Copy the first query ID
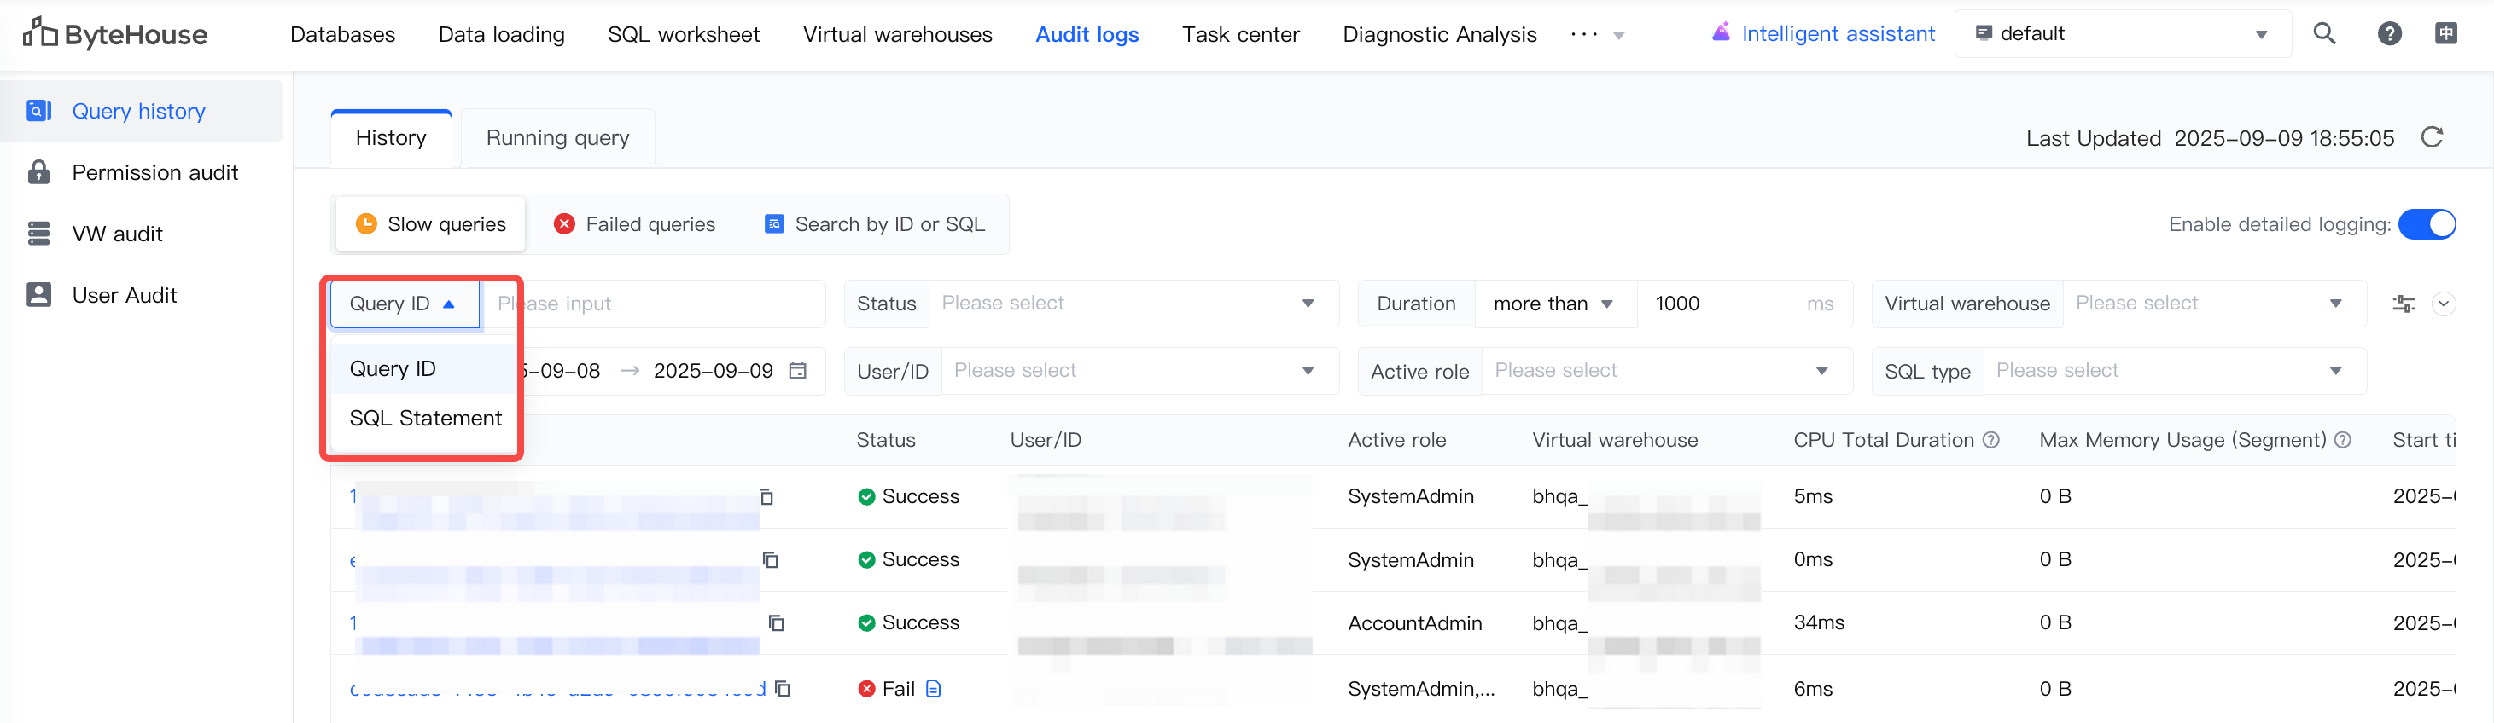2494x723 pixels. click(766, 497)
